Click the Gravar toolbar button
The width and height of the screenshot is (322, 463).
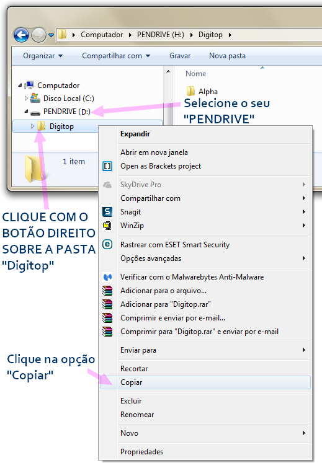coord(180,56)
